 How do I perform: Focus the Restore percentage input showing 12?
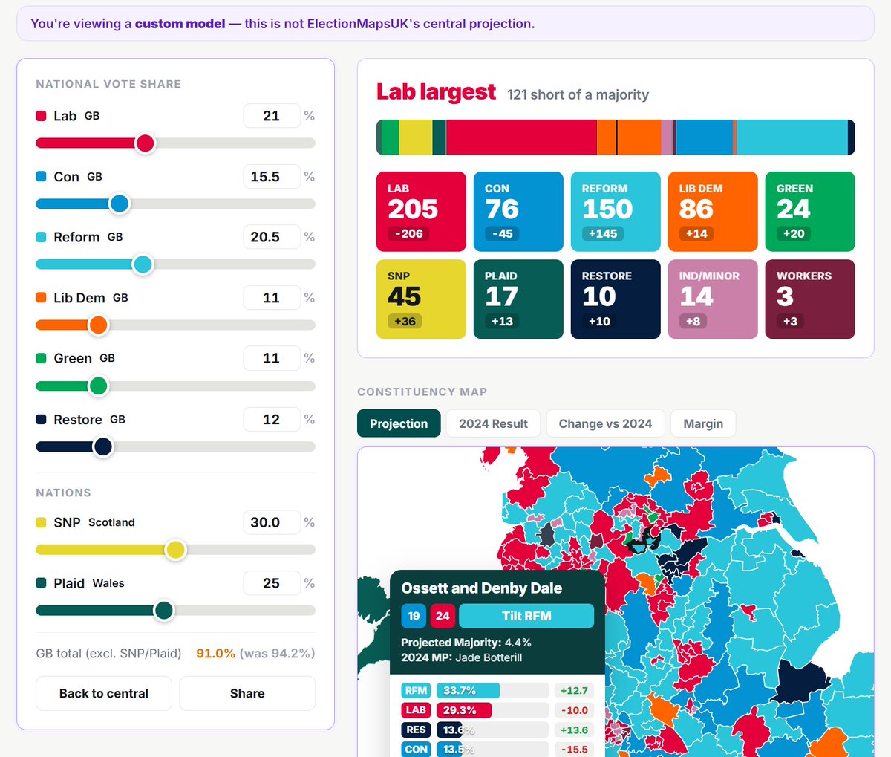pyautogui.click(x=272, y=420)
